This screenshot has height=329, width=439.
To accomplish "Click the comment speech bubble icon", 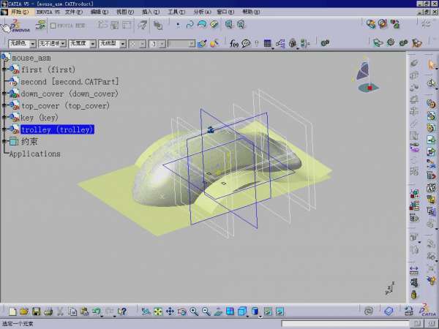I will (x=246, y=43).
